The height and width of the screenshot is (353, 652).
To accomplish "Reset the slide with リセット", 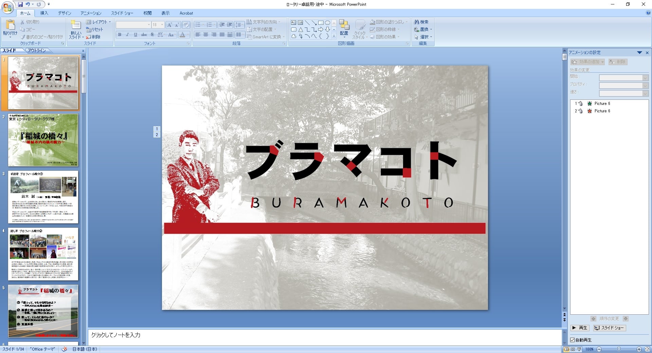I will coord(94,30).
